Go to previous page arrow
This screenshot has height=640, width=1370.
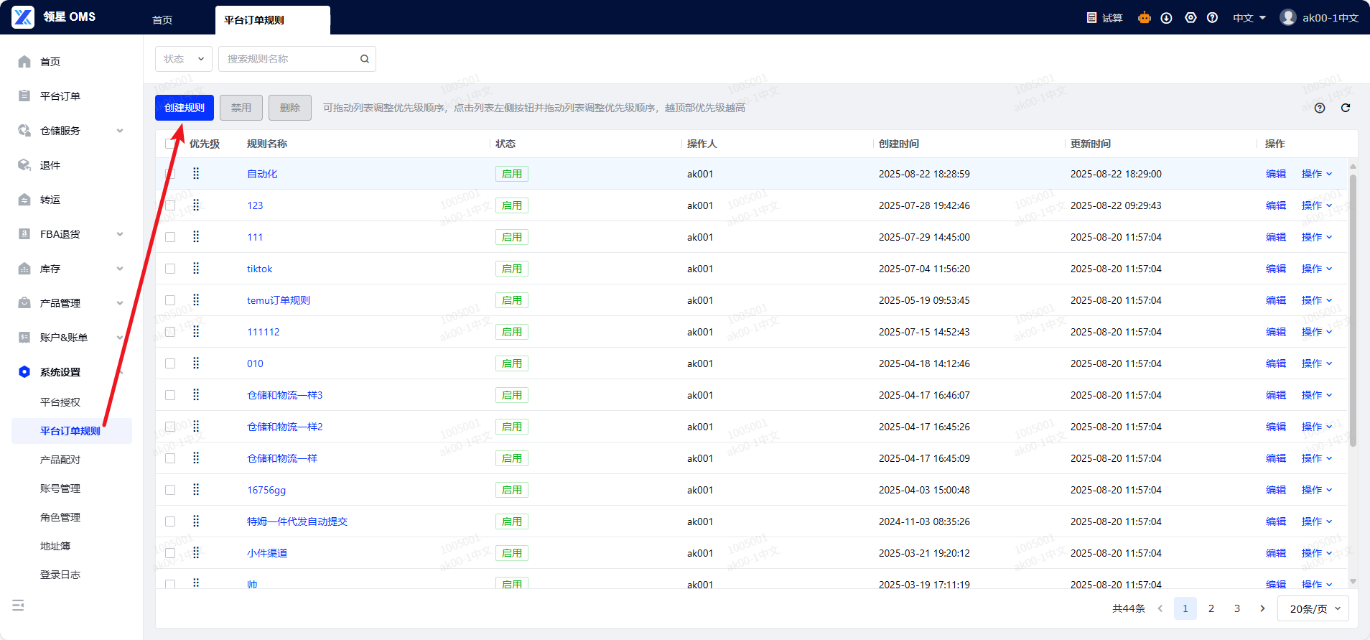(x=1160, y=608)
